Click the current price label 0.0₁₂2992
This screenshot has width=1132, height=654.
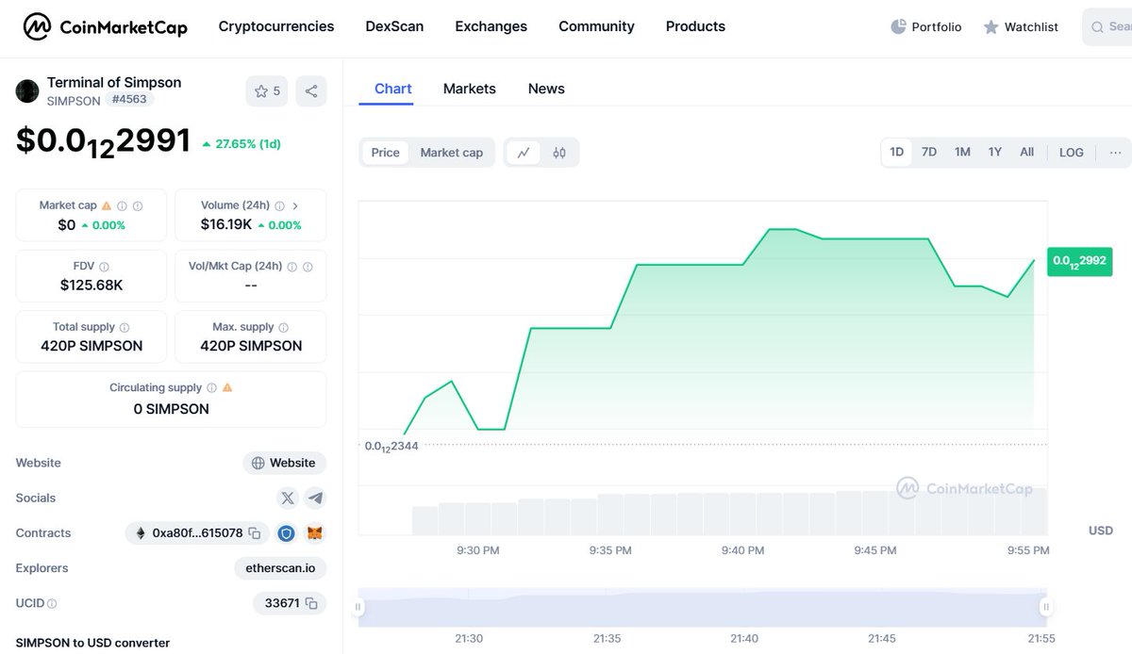click(x=1079, y=261)
